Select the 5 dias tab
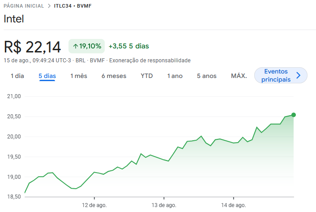This screenshot has width=316, height=212. coord(47,76)
